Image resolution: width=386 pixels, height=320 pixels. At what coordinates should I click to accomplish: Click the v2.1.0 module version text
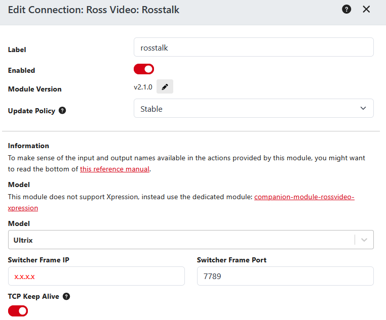click(143, 87)
